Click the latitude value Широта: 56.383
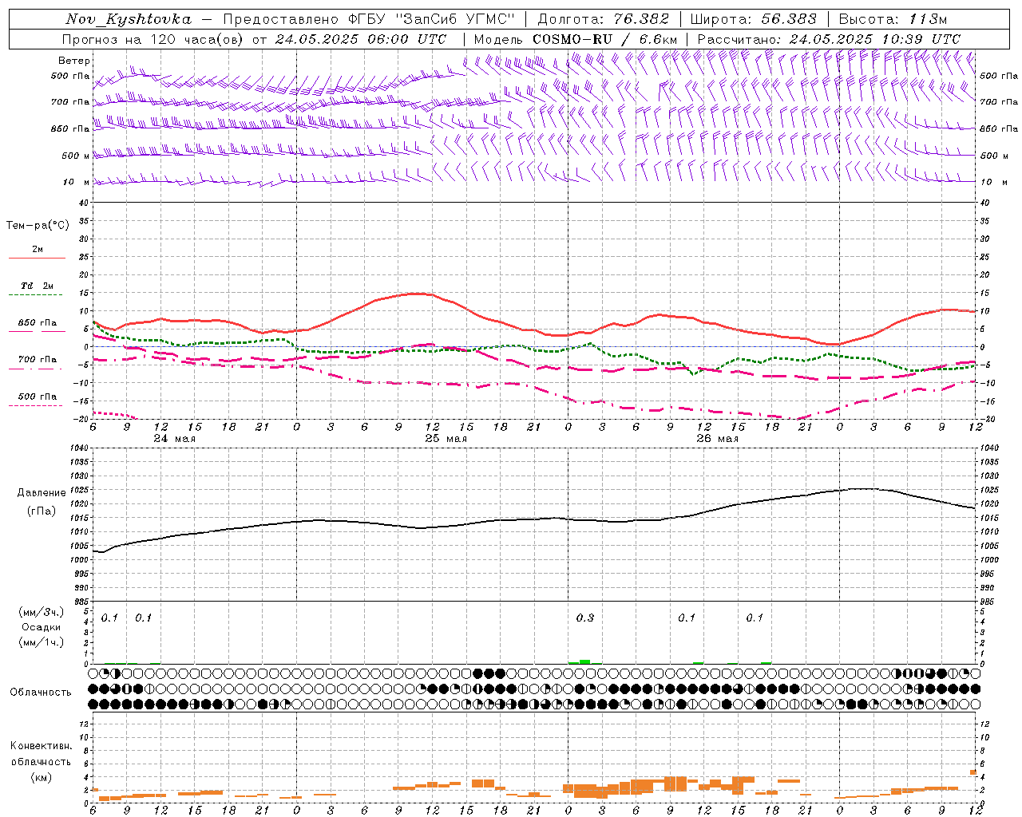 (753, 19)
